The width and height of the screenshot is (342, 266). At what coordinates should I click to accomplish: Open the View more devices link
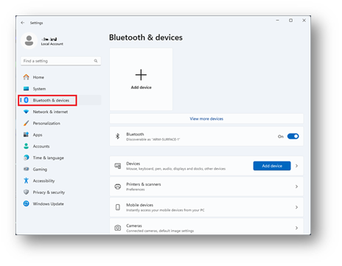click(x=206, y=119)
